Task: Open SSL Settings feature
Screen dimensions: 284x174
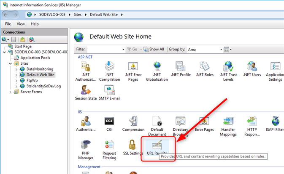Action: coord(133,148)
